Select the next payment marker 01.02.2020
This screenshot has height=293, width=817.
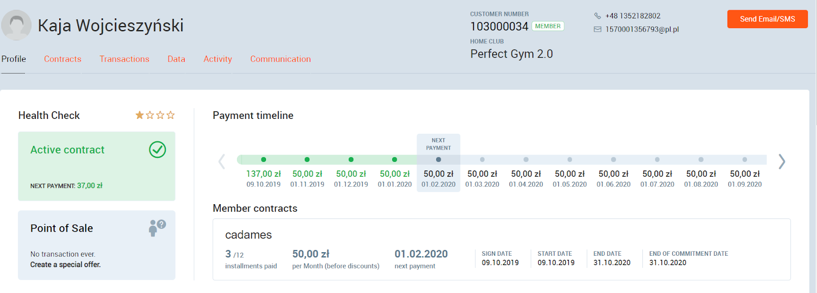[x=438, y=160]
